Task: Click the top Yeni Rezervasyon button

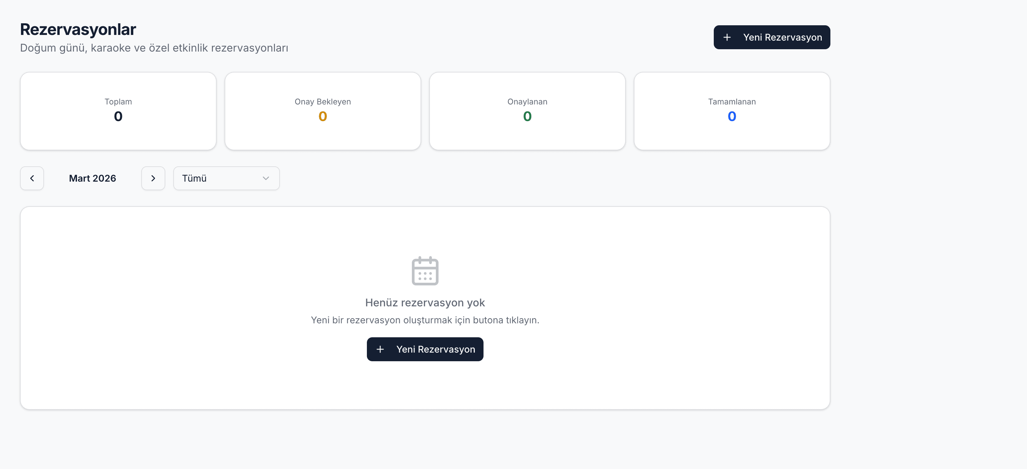Action: (x=771, y=37)
